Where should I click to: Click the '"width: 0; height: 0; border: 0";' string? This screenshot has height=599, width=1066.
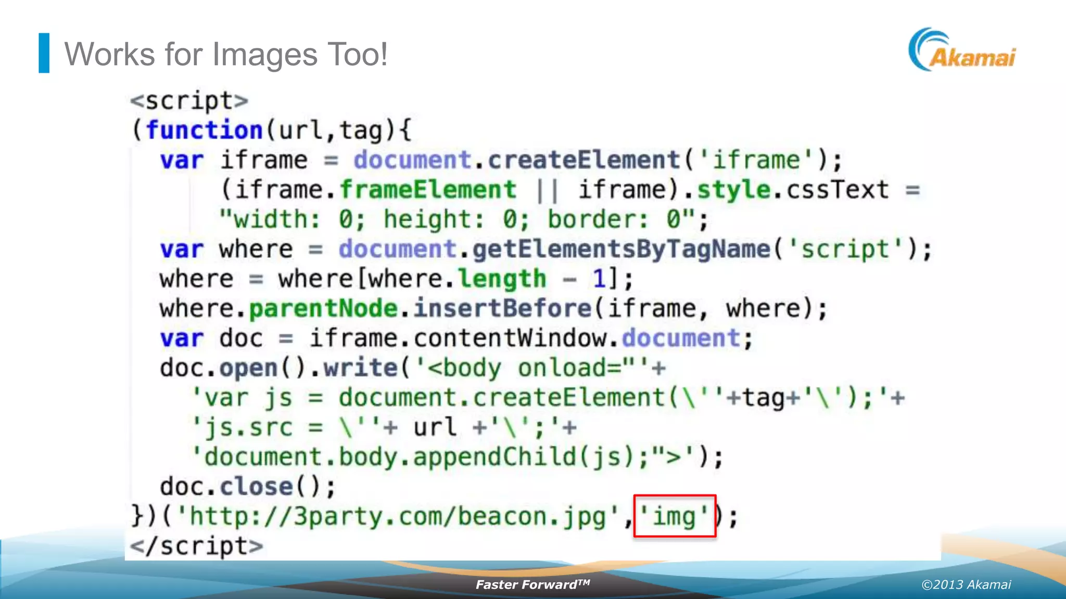tap(464, 219)
